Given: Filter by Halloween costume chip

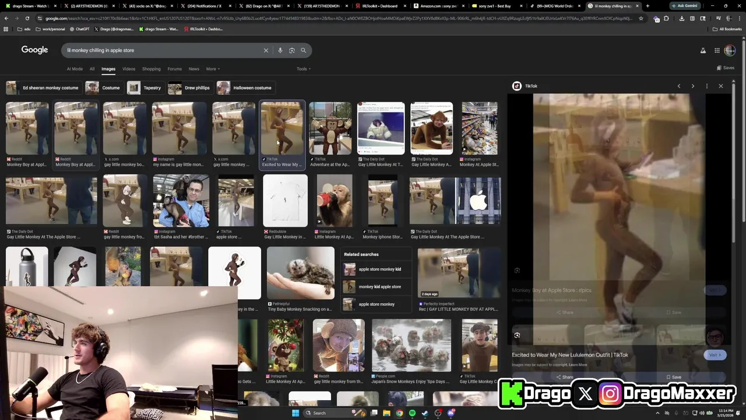Looking at the screenshot, I should click(245, 88).
